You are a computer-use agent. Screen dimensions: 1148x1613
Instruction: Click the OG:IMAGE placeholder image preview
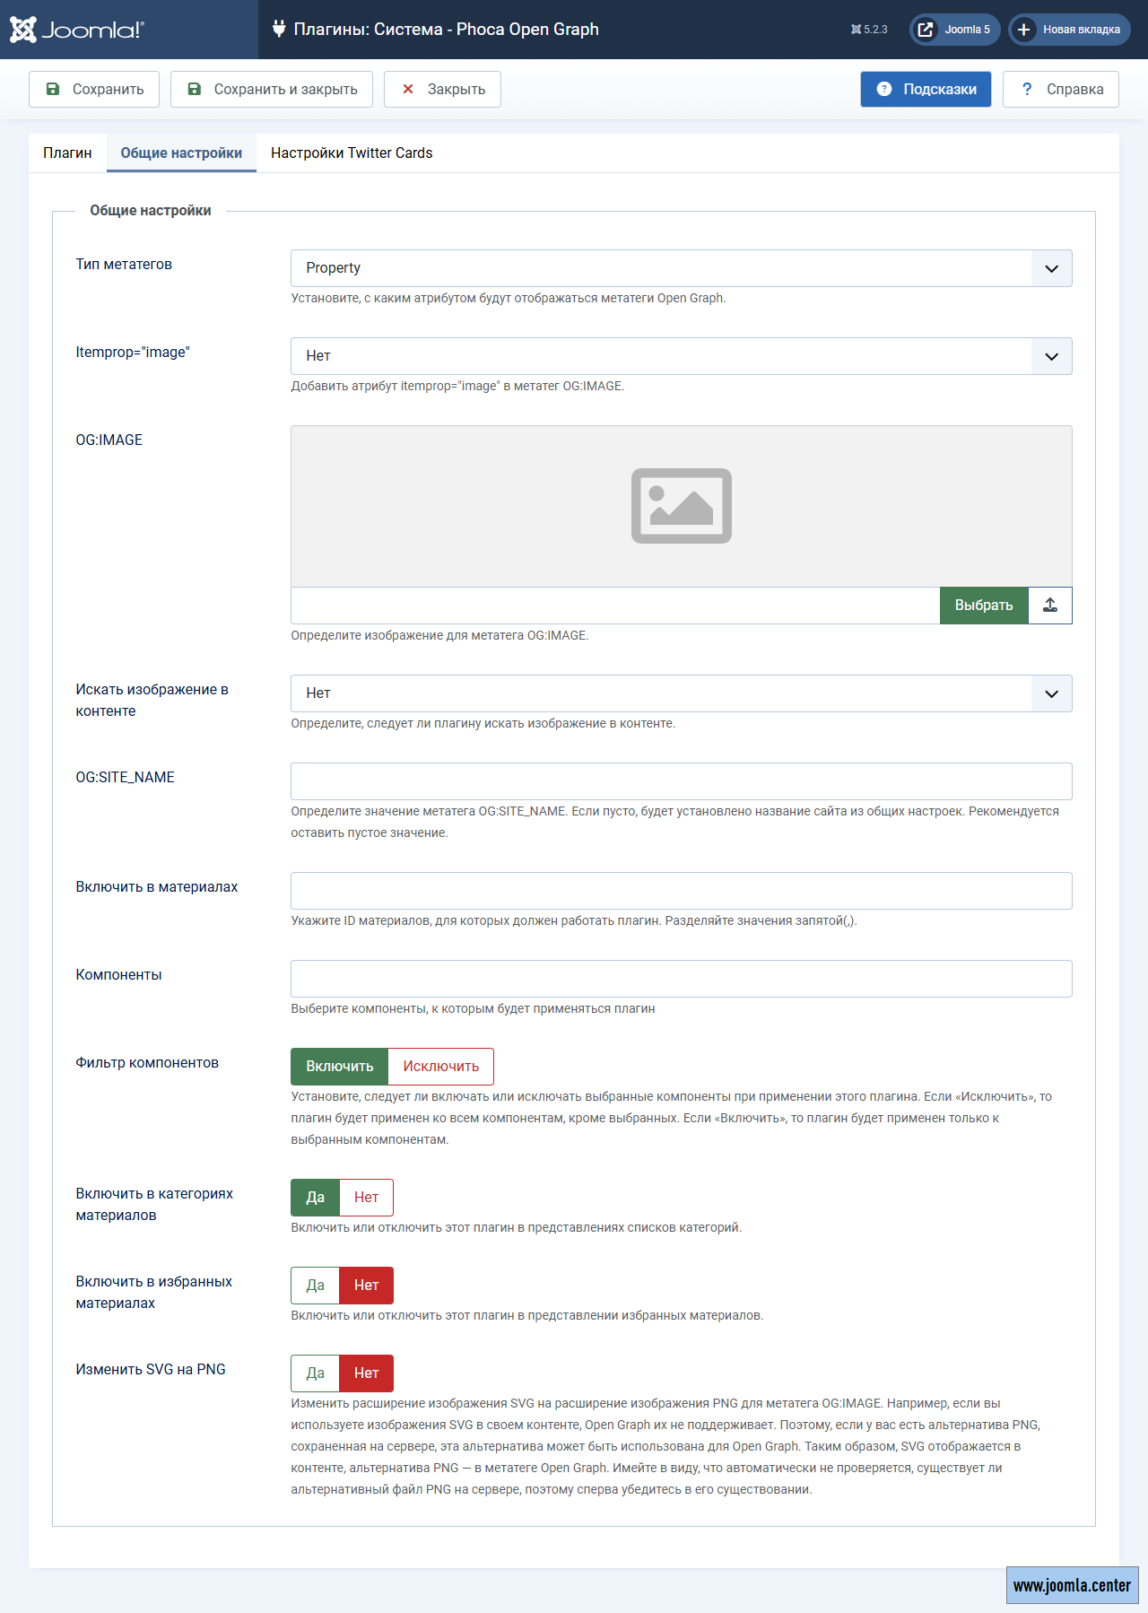click(681, 506)
